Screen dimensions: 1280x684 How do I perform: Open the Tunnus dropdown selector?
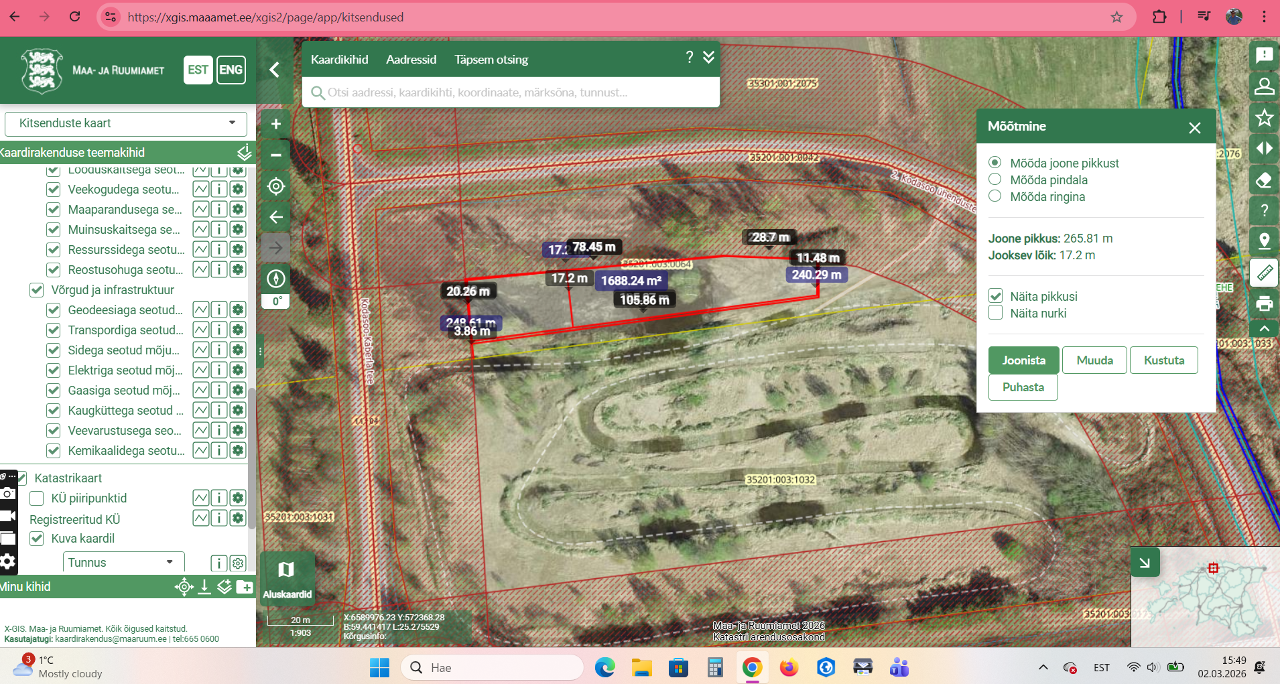click(123, 563)
